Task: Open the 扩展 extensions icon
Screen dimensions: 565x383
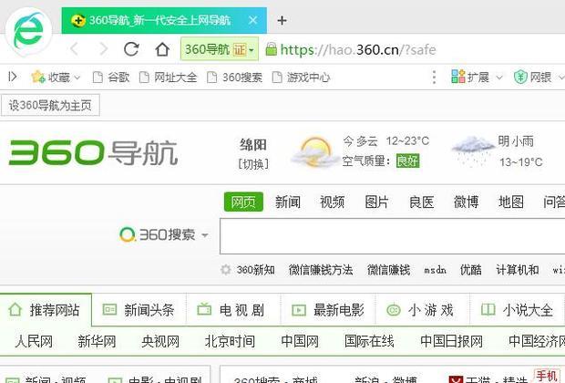Action: (x=459, y=78)
